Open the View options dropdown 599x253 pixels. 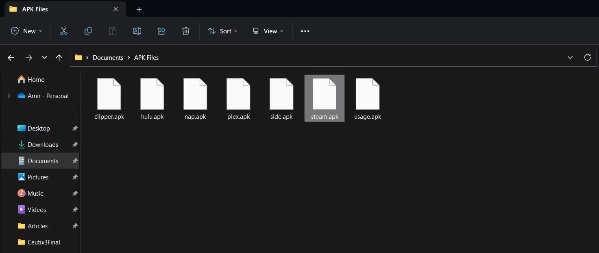[267, 31]
